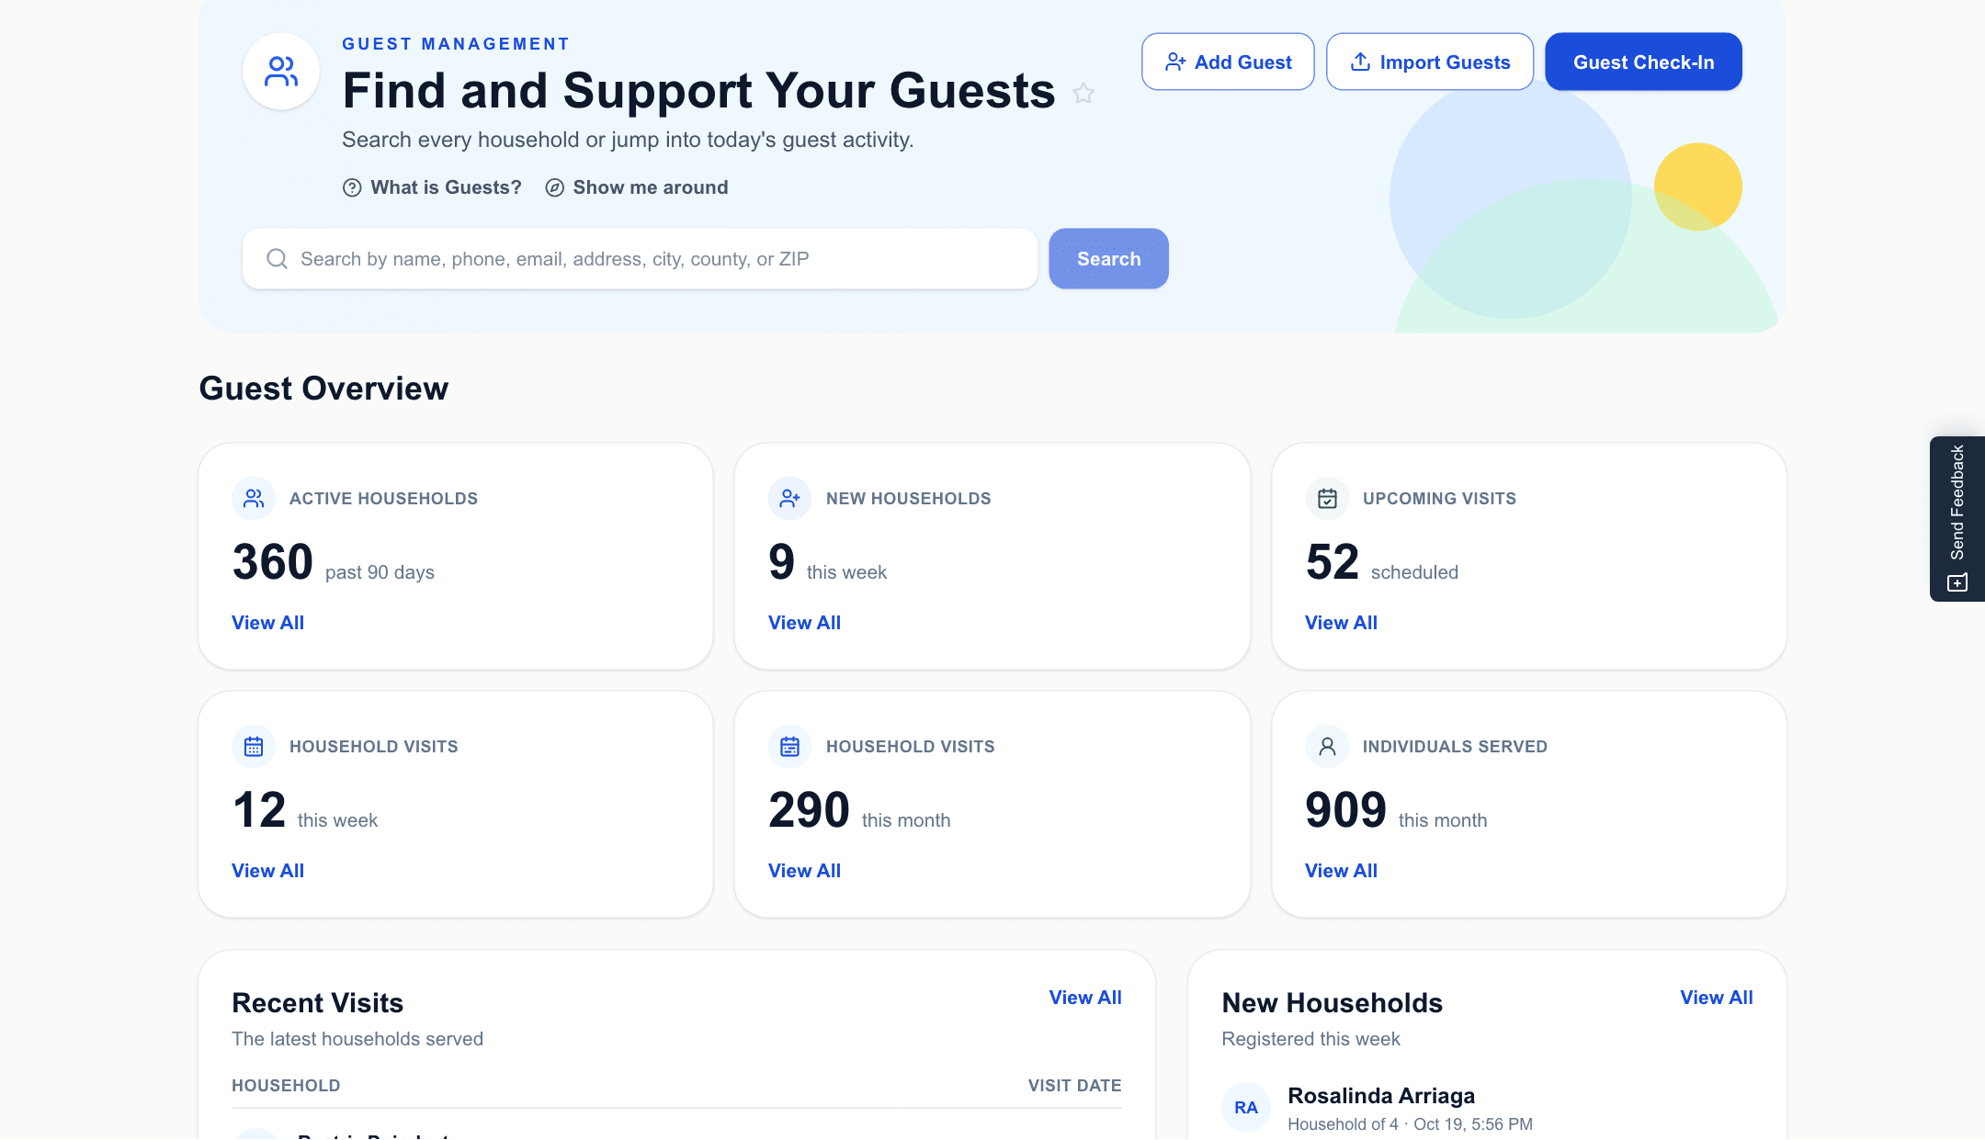Click the 360 active households count
Image resolution: width=1985 pixels, height=1140 pixels.
point(273,562)
